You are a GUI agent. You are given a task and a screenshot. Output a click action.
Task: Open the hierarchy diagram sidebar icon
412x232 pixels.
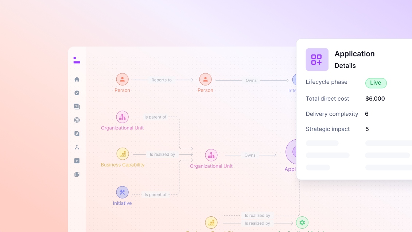pos(77,147)
